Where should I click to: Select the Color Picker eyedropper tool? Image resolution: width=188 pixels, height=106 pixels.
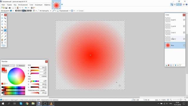[5, 37]
